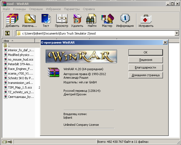
Task: Select file Светодиоды_by...
Action: (x=19, y=97)
